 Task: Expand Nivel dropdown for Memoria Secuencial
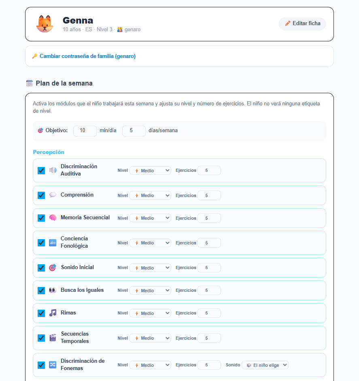(x=151, y=218)
